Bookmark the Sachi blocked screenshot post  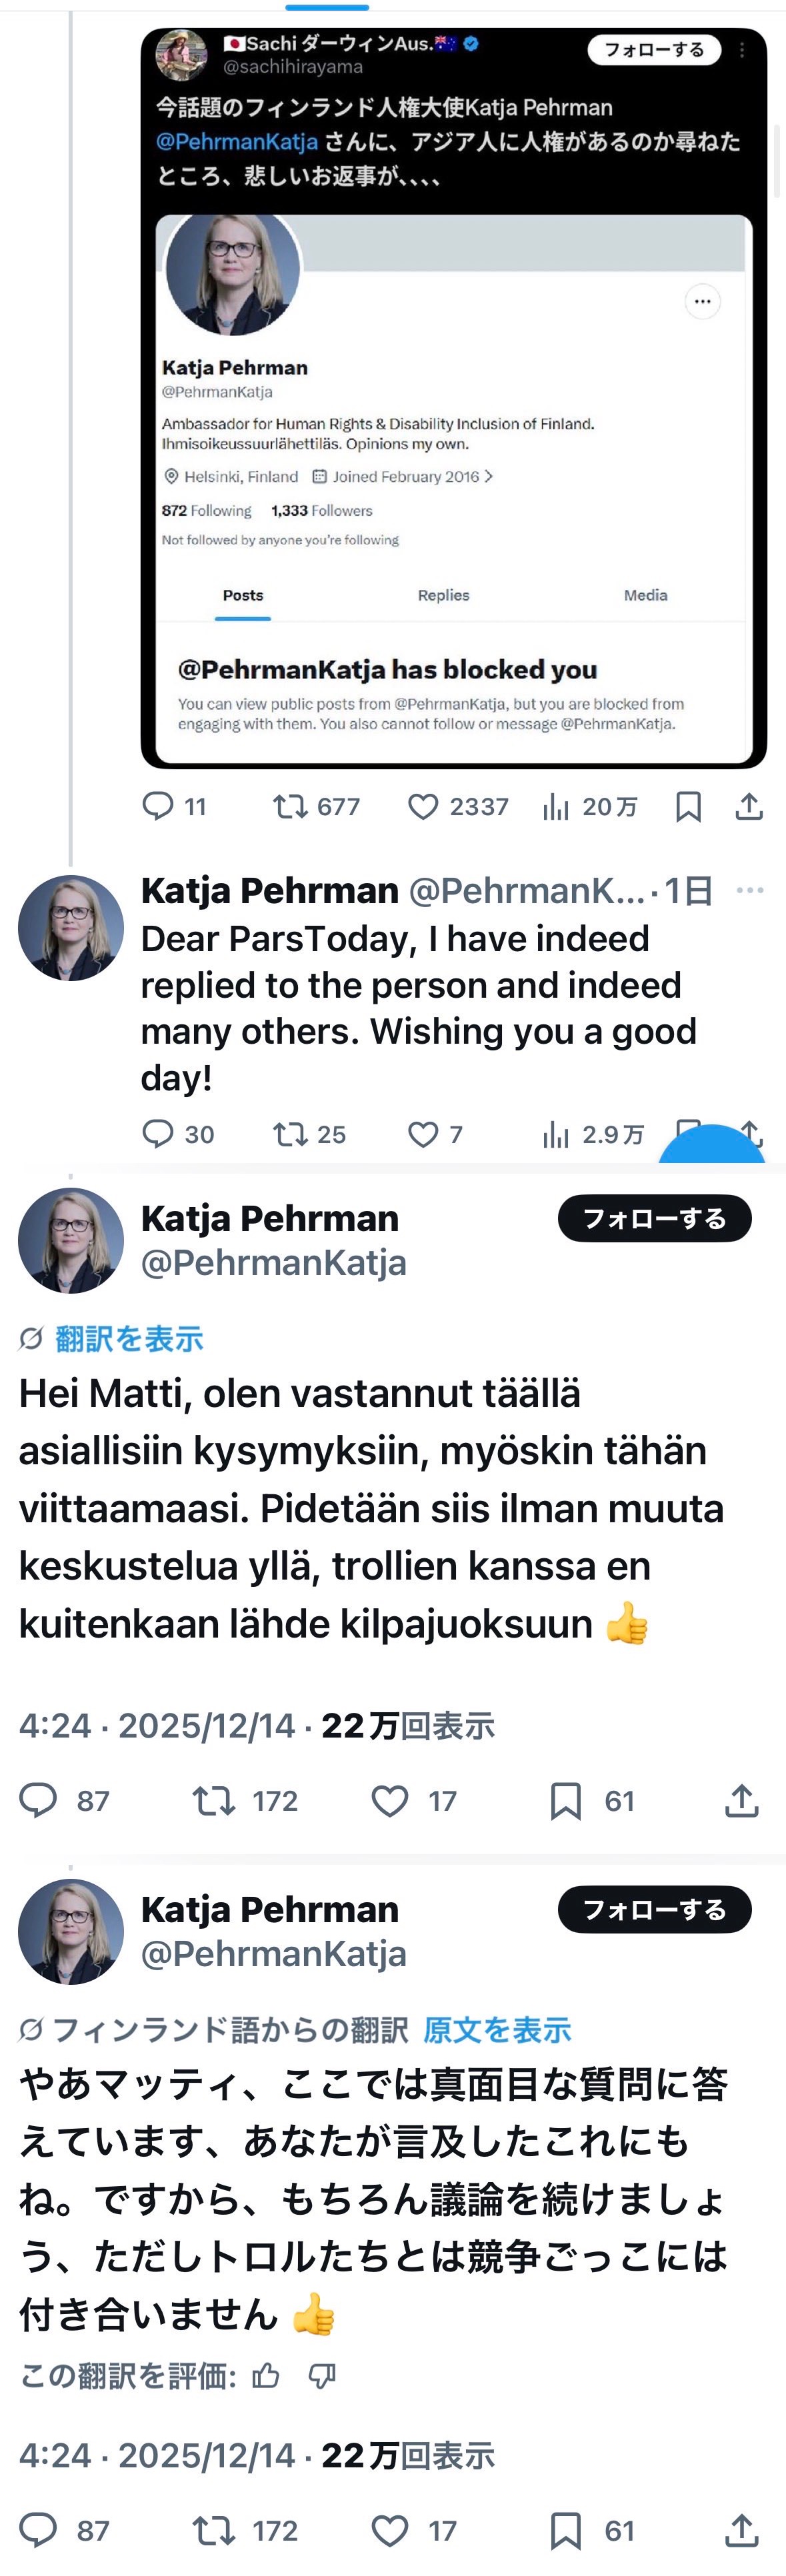[688, 806]
